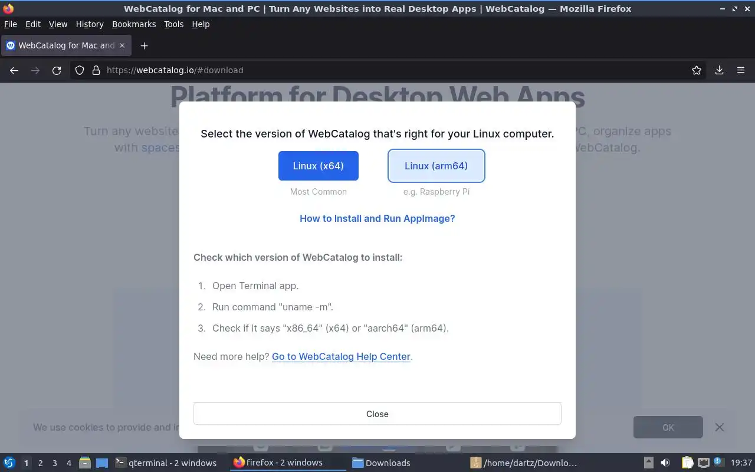Select the WebCatalog for Mac and PC tab
The height and width of the screenshot is (472, 755).
tap(65, 45)
